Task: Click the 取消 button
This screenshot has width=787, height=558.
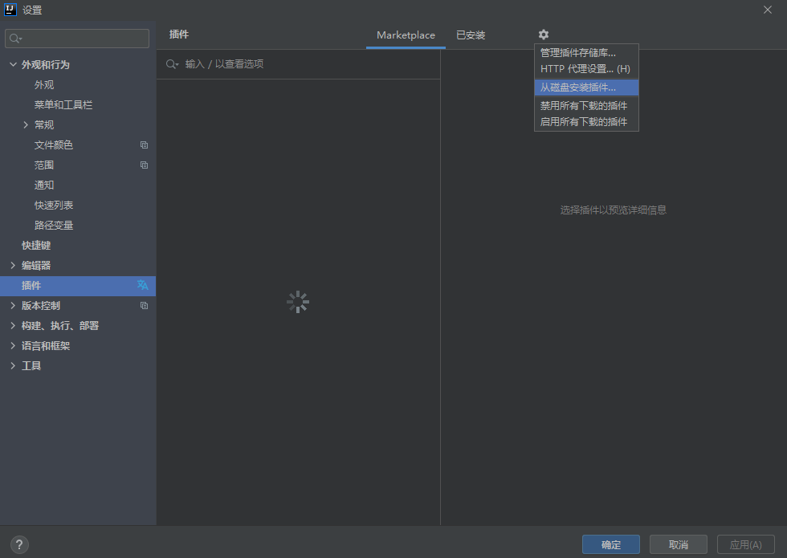Action: click(x=678, y=544)
